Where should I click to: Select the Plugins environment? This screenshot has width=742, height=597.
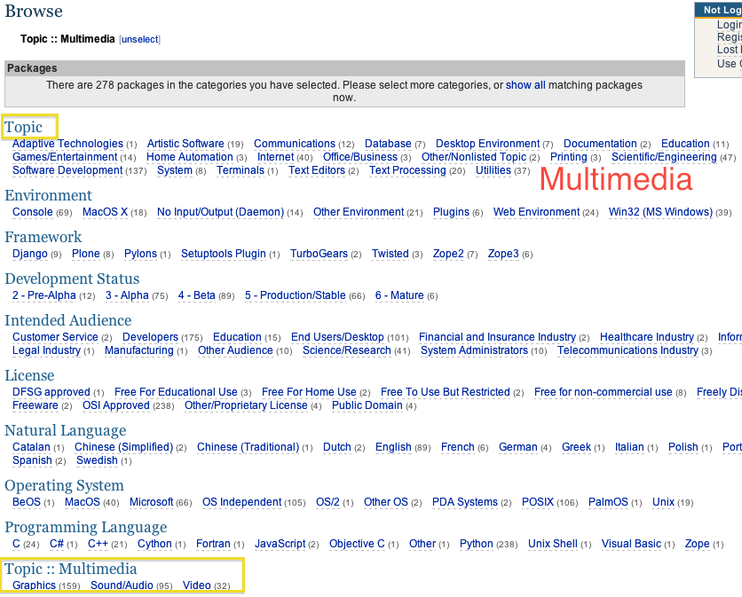(451, 212)
